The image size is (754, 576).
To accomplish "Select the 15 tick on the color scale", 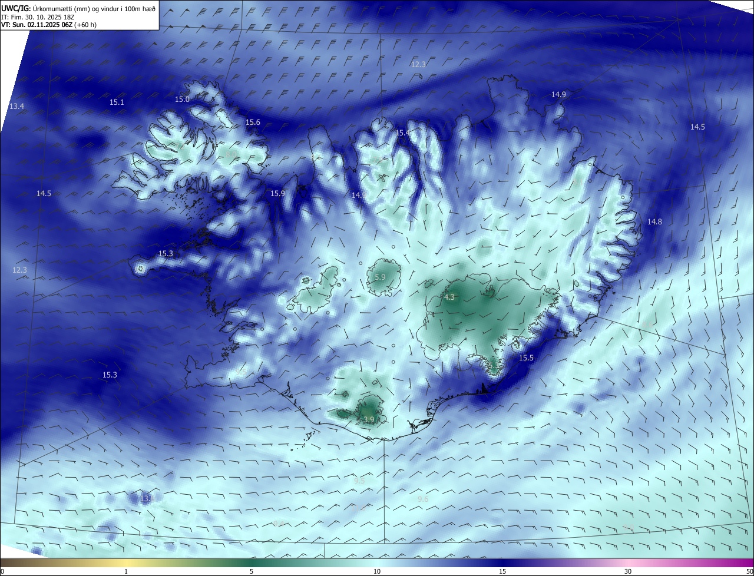I will coord(502,572).
